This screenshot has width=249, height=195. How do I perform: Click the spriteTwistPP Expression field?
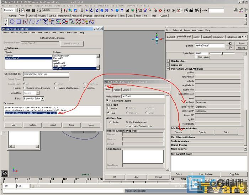[x=218, y=107]
